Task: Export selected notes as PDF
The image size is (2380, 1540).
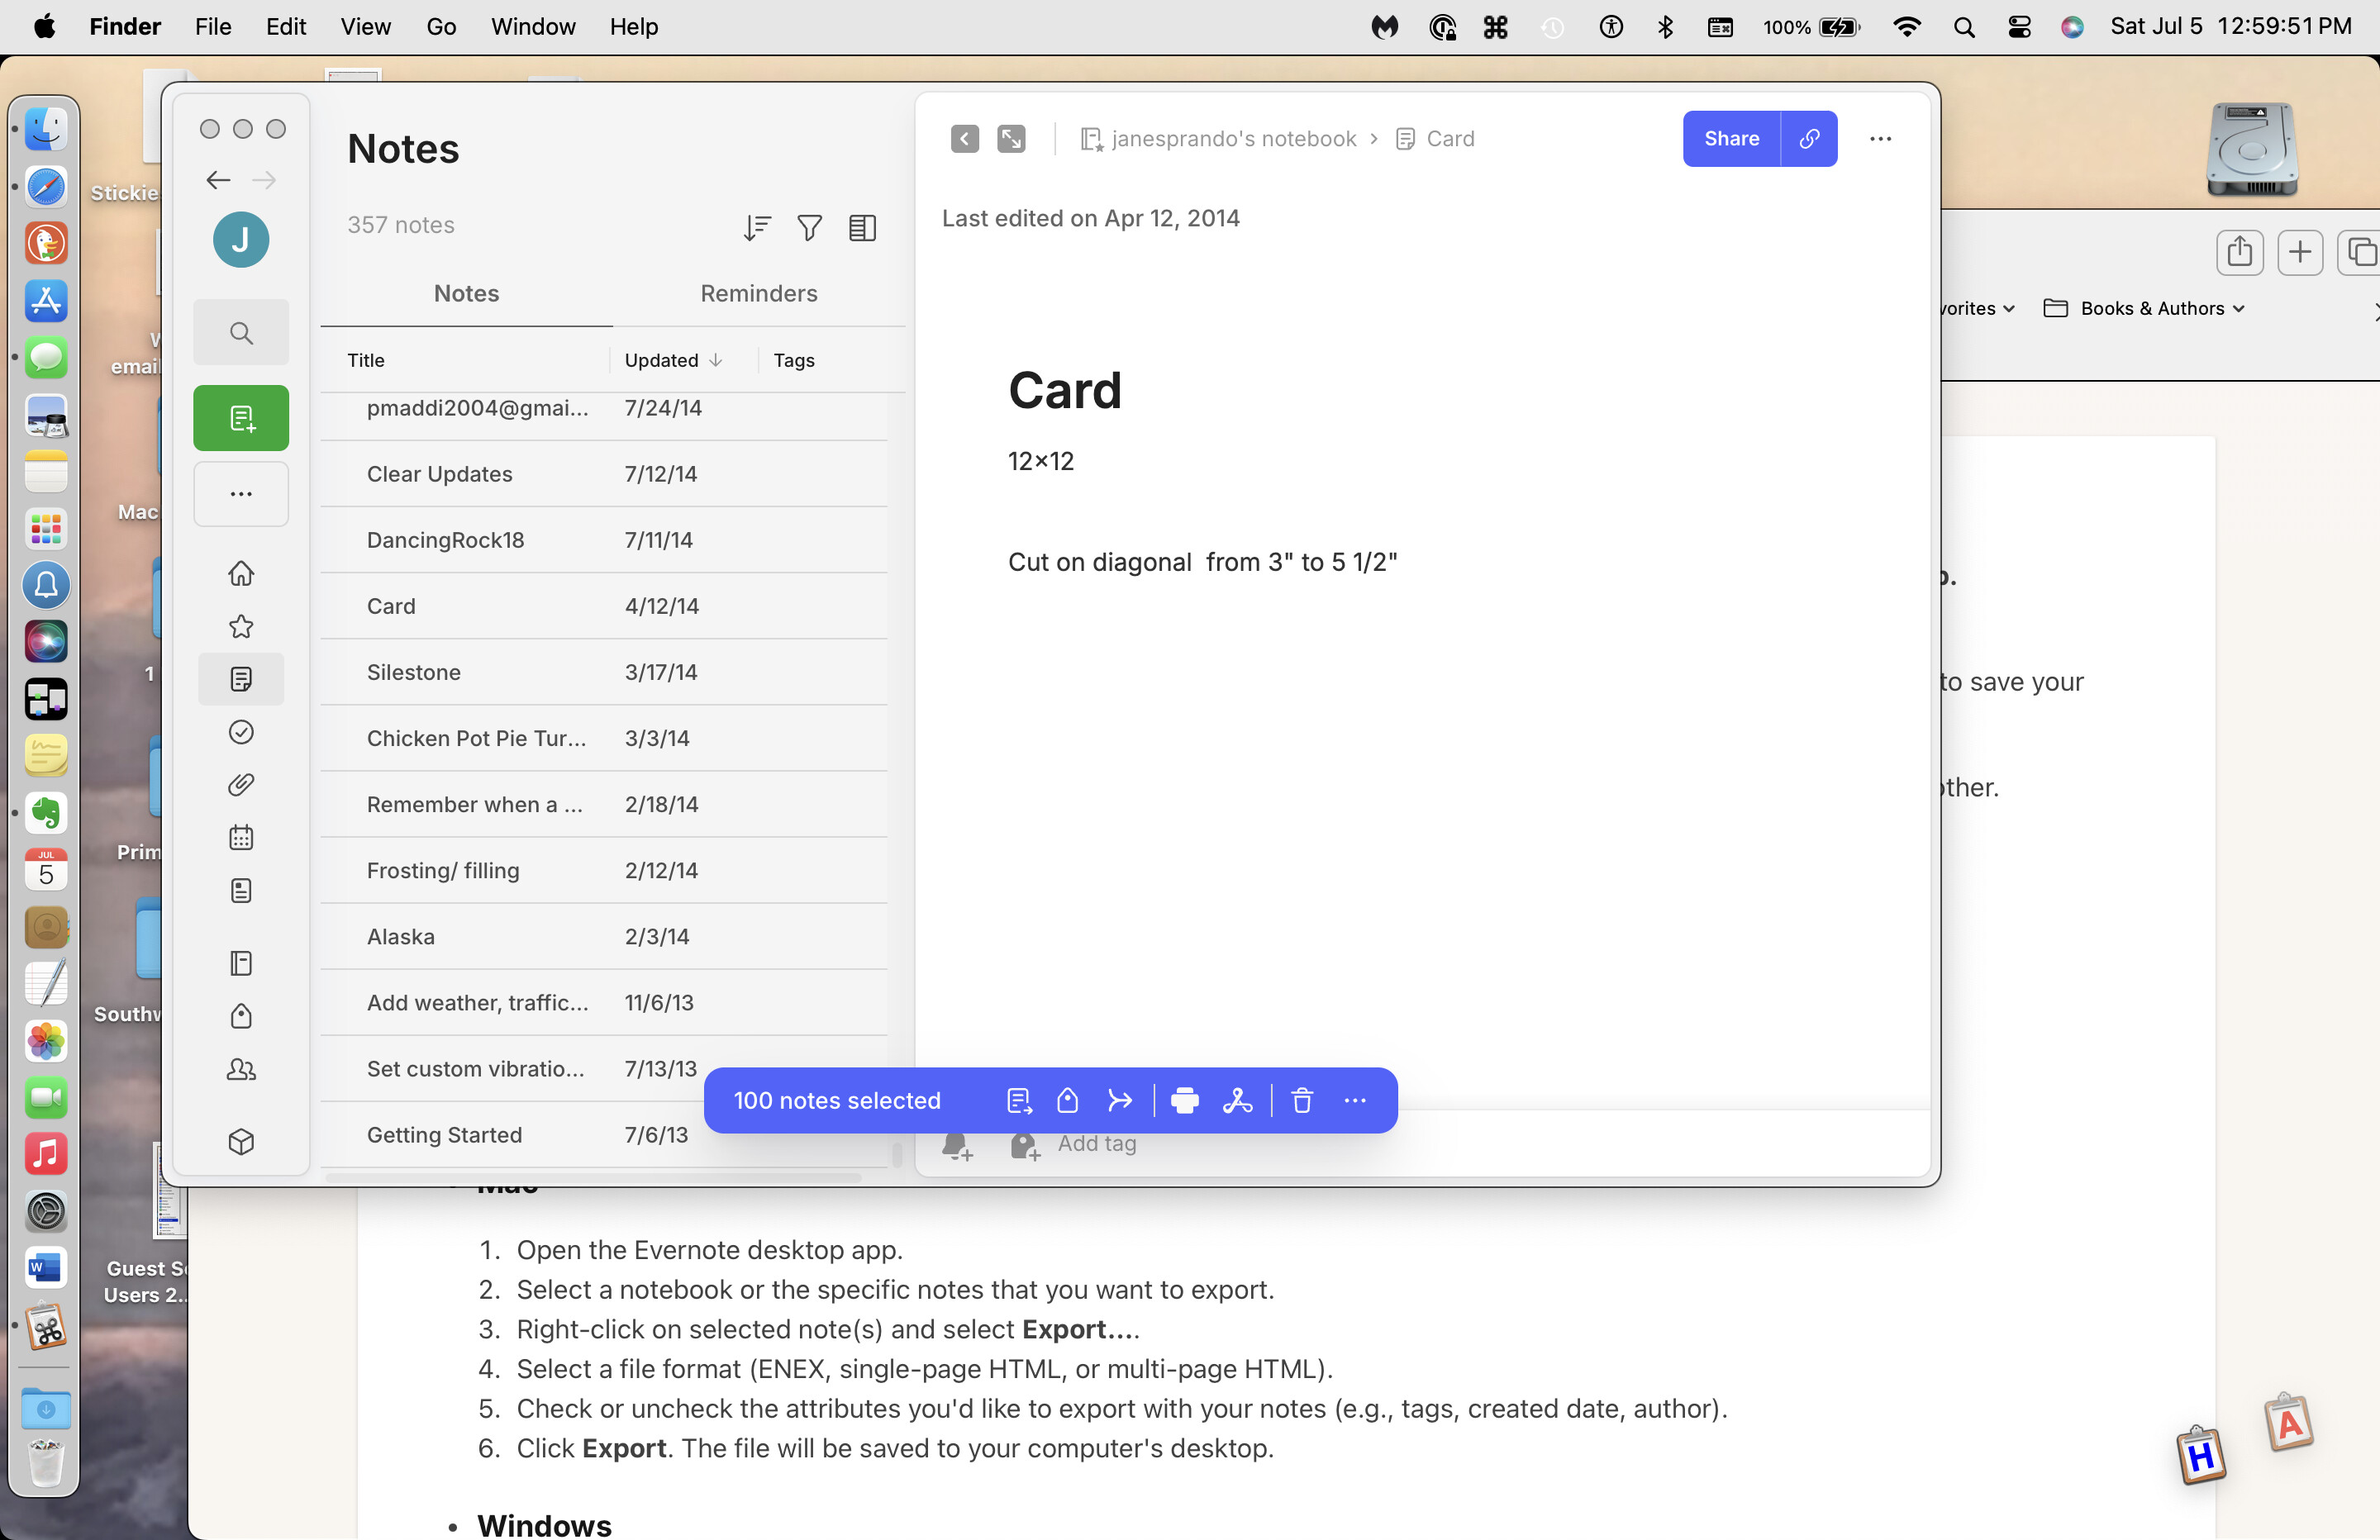Action: coord(1237,1101)
